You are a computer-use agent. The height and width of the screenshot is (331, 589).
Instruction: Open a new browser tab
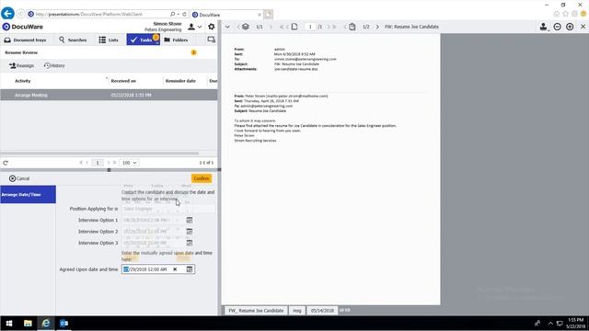click(x=268, y=15)
